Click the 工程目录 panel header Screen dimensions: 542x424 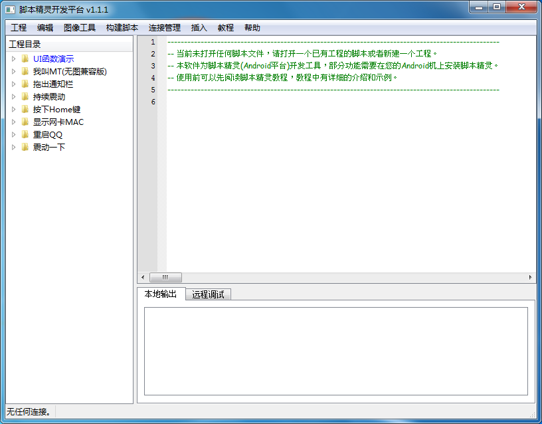(x=70, y=45)
